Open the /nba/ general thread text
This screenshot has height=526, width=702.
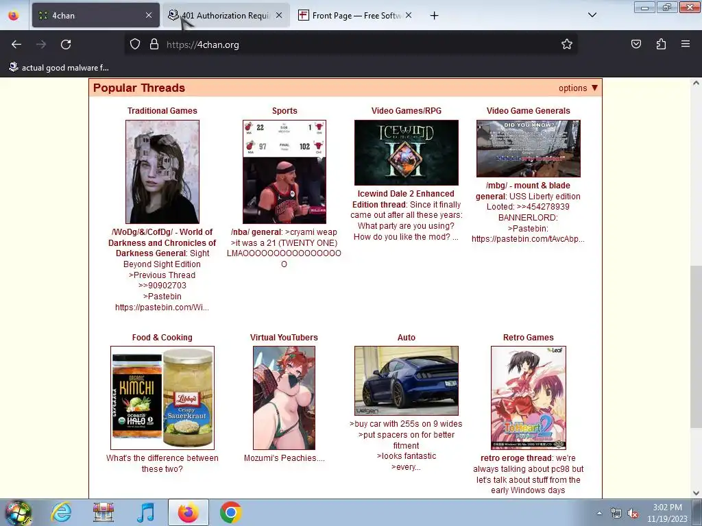[284, 248]
